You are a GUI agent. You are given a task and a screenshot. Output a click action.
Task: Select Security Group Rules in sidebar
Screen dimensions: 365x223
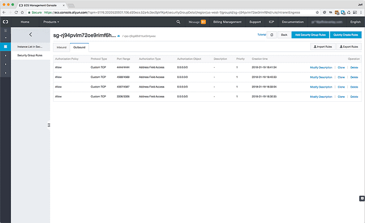[x=30, y=55]
